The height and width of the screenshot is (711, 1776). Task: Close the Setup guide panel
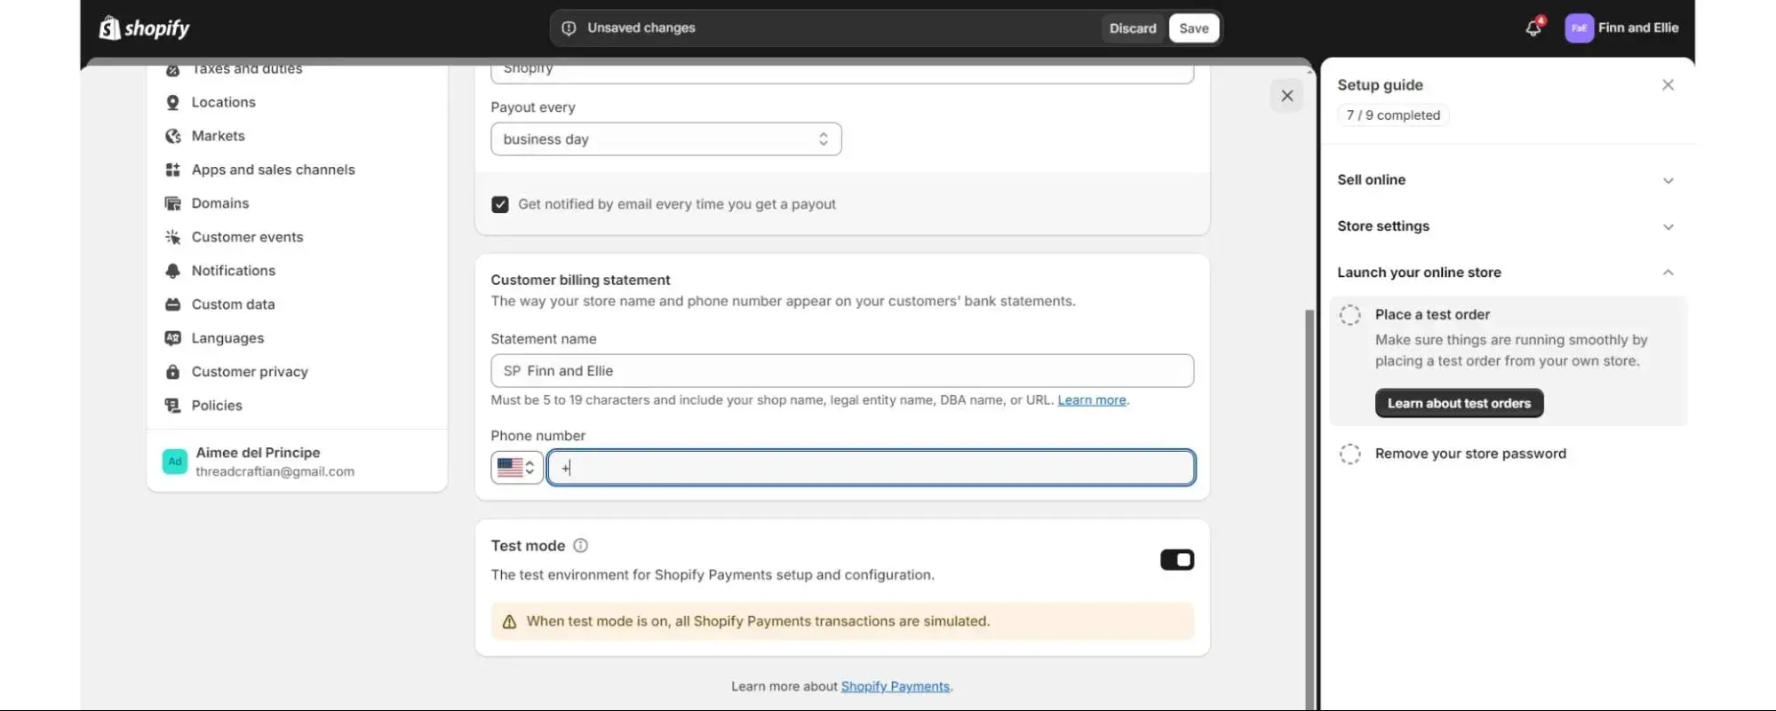(x=1668, y=85)
